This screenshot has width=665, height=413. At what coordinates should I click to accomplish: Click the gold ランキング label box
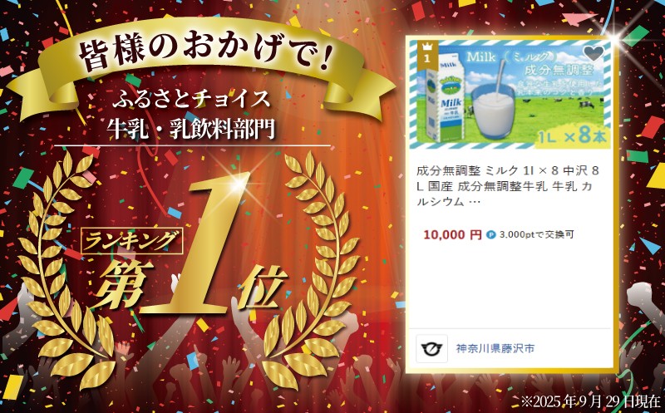coord(132,241)
